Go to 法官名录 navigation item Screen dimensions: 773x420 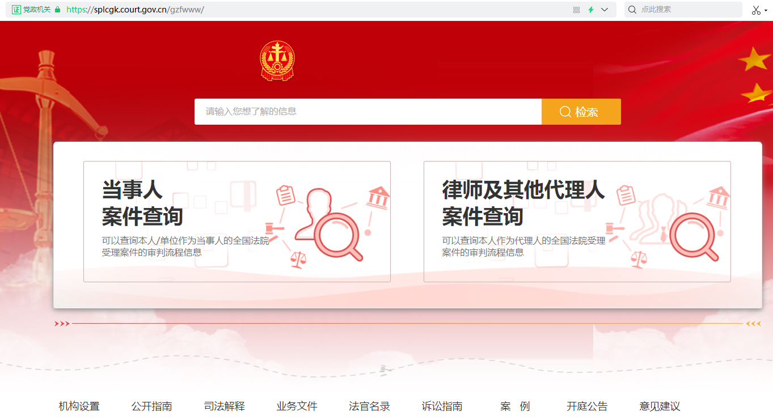pyautogui.click(x=369, y=406)
